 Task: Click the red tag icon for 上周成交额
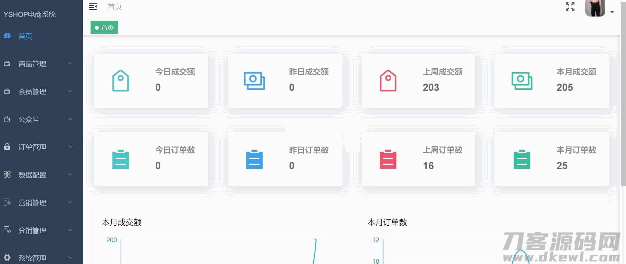tap(388, 81)
